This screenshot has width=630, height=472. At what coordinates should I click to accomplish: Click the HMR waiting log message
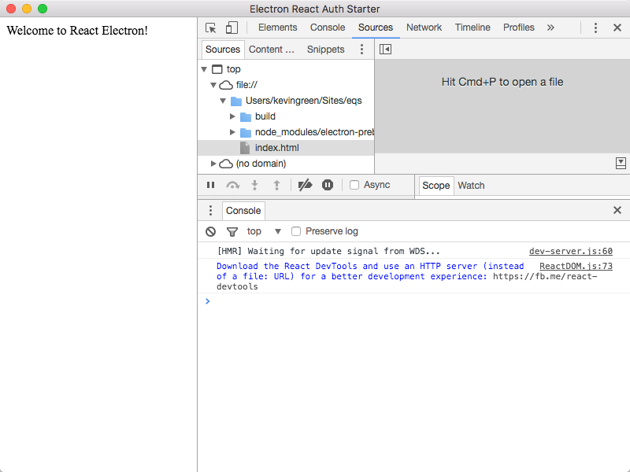328,251
